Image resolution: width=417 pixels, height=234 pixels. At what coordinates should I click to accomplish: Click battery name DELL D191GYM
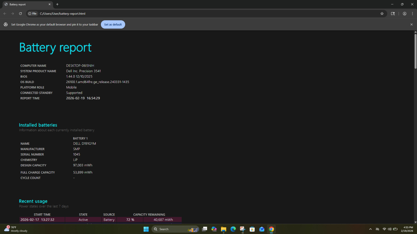click(x=84, y=144)
